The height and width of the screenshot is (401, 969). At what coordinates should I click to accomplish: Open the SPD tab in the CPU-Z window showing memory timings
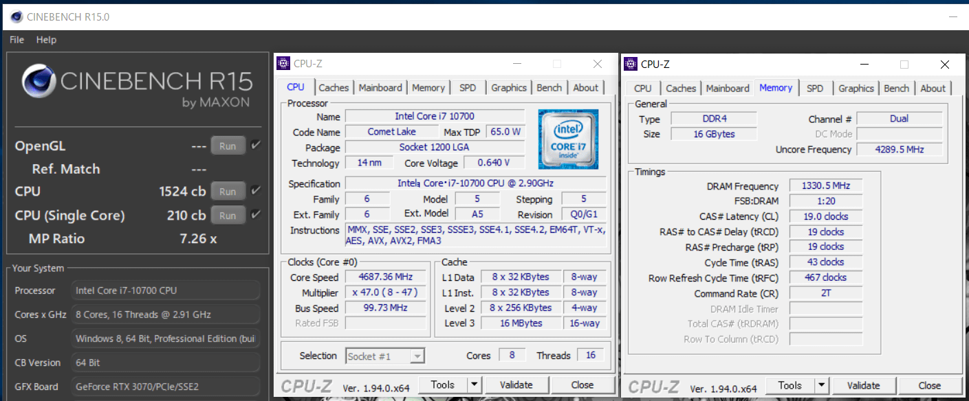pos(815,89)
